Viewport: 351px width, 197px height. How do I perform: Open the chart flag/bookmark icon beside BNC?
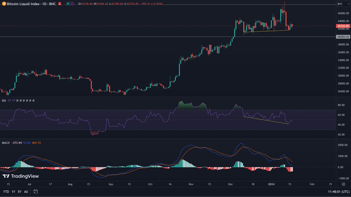click(x=59, y=4)
